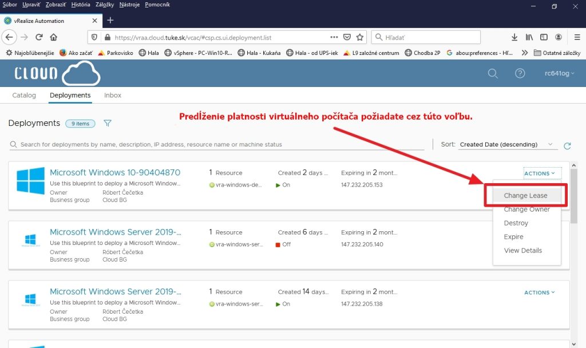
Task: Switch to the Inbox tab
Action: [113, 95]
